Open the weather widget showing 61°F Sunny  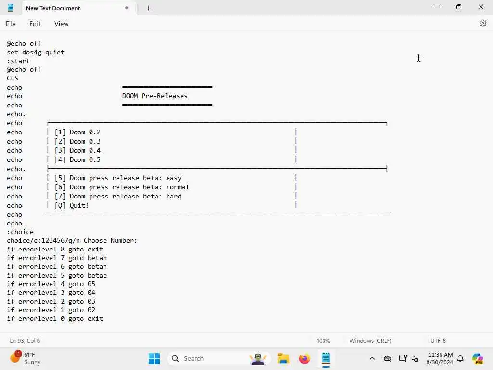click(x=25, y=358)
